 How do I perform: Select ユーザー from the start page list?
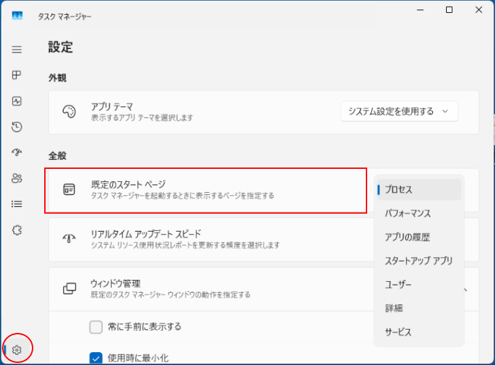[x=419, y=285]
